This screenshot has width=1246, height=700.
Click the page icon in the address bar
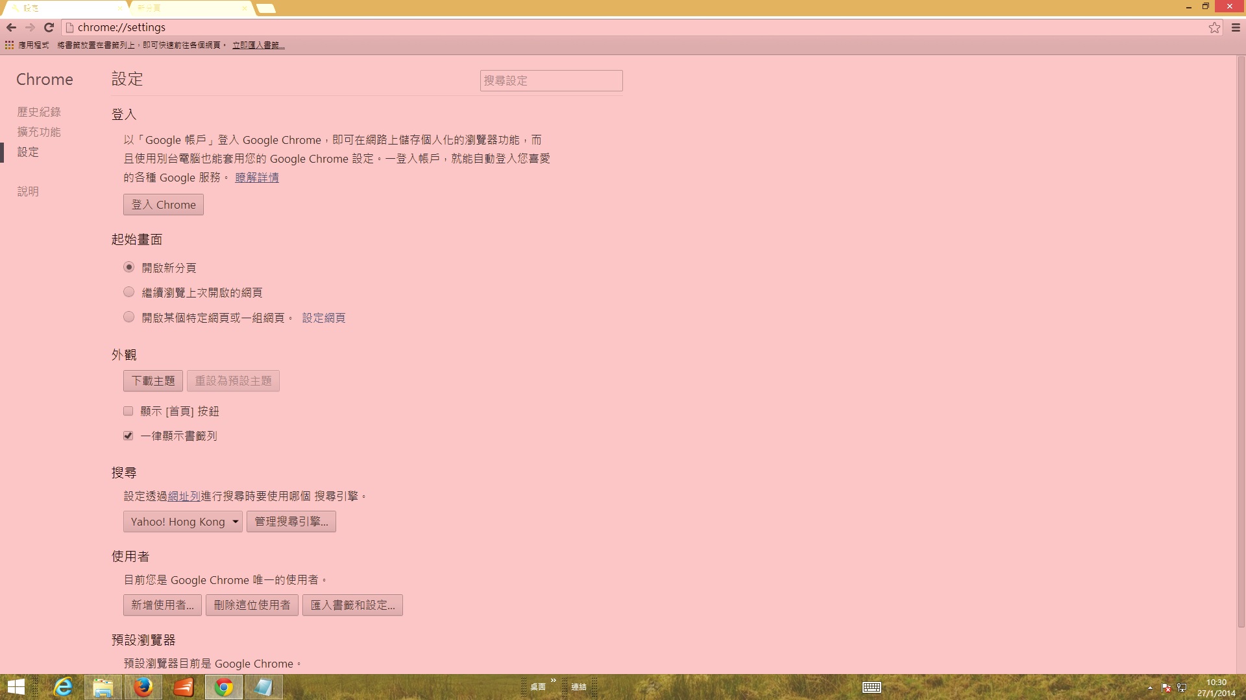(x=69, y=27)
